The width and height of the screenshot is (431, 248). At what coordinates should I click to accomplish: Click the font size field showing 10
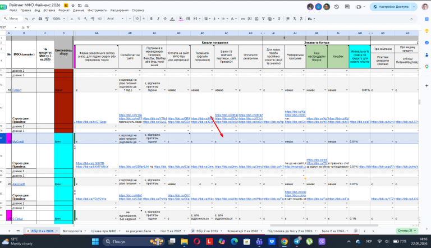point(137,19)
